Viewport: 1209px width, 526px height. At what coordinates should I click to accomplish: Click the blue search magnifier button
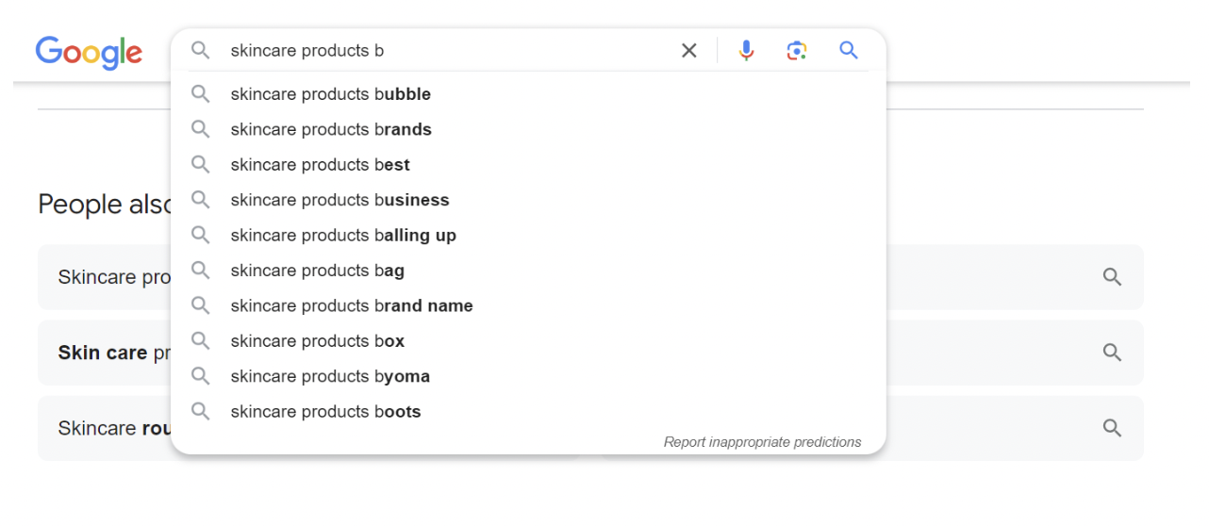(x=849, y=51)
